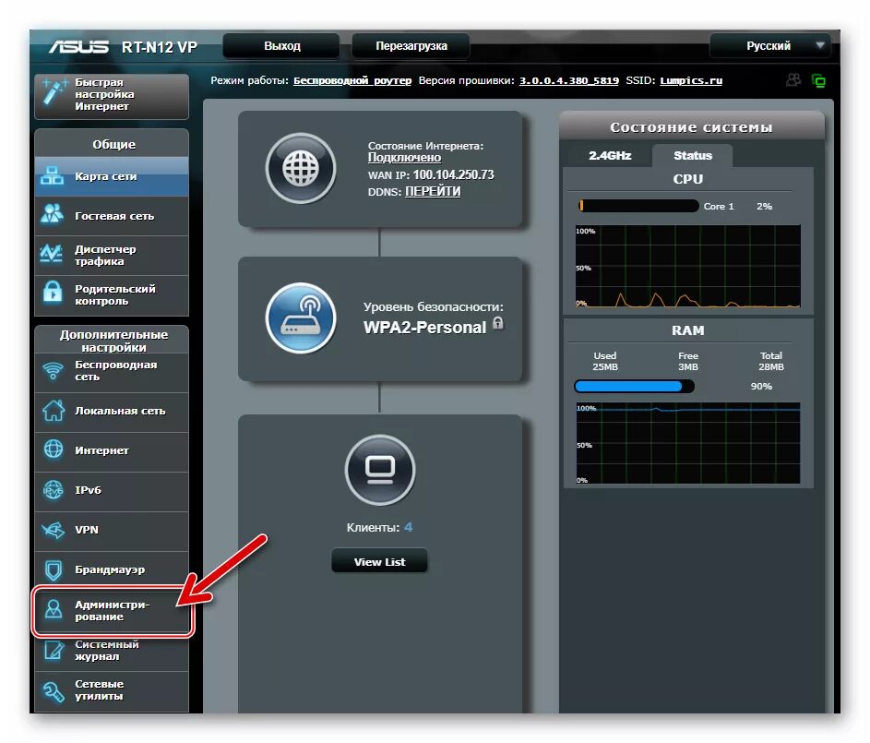Click the Интернет globe sidebar icon
The width and height of the screenshot is (870, 743).
pos(54,449)
